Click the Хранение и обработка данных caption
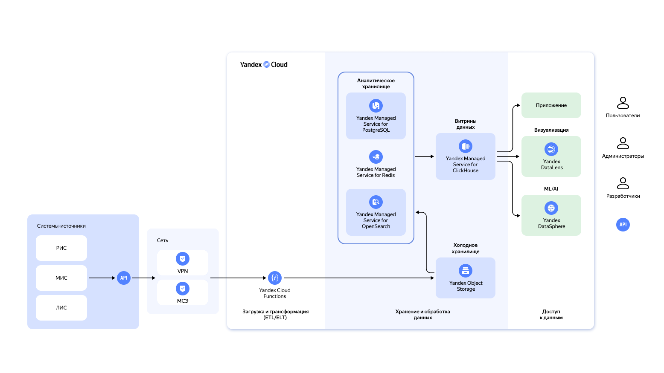 tap(423, 315)
